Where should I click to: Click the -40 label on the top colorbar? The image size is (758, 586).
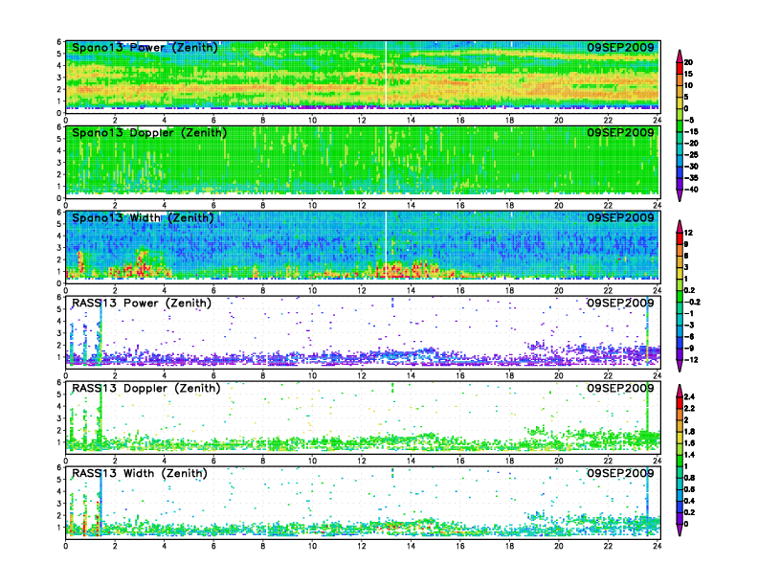[691, 190]
